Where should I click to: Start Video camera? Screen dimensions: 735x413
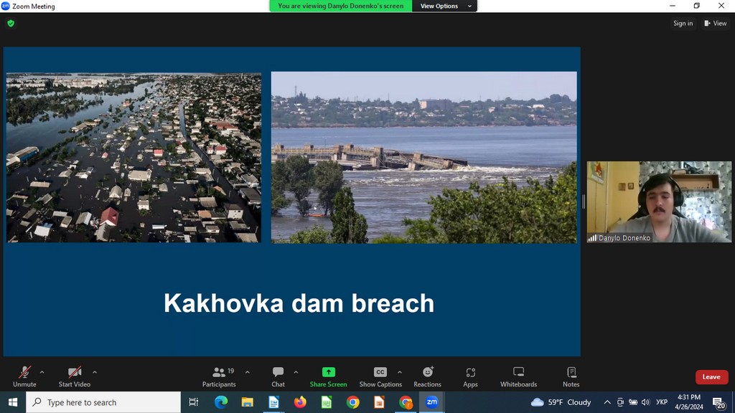pos(75,376)
